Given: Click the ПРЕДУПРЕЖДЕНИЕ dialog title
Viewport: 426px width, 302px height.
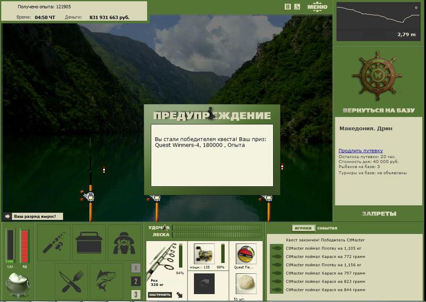Looking at the screenshot, I should tap(212, 116).
